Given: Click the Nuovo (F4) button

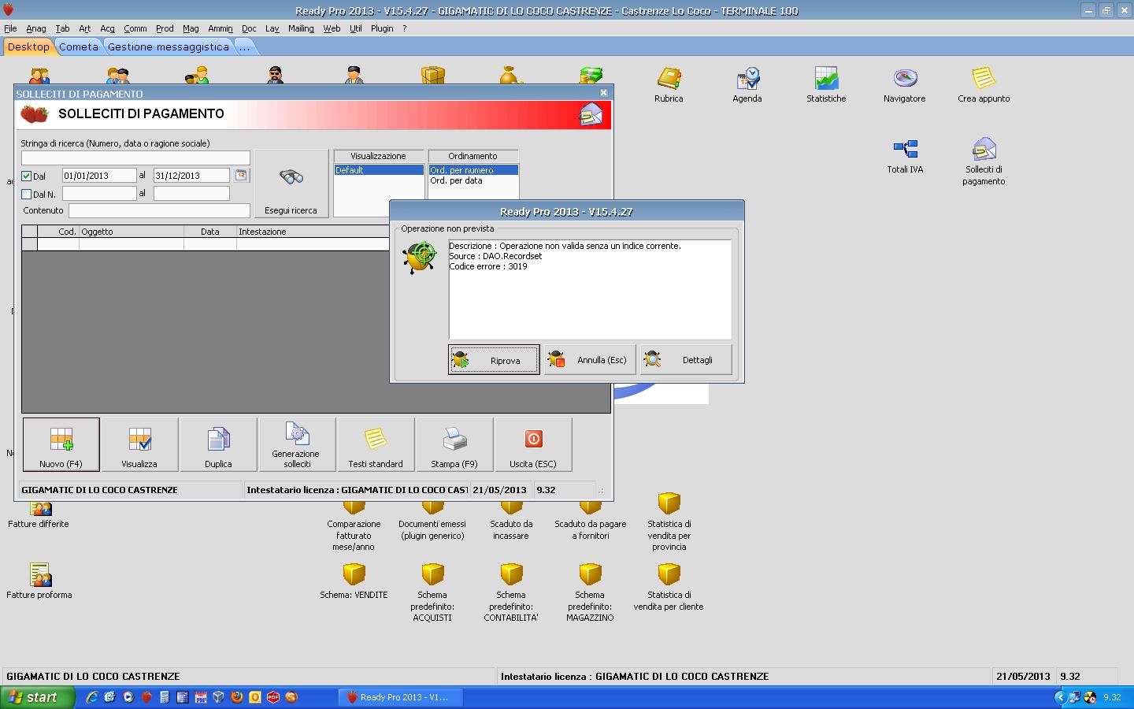Looking at the screenshot, I should (61, 444).
